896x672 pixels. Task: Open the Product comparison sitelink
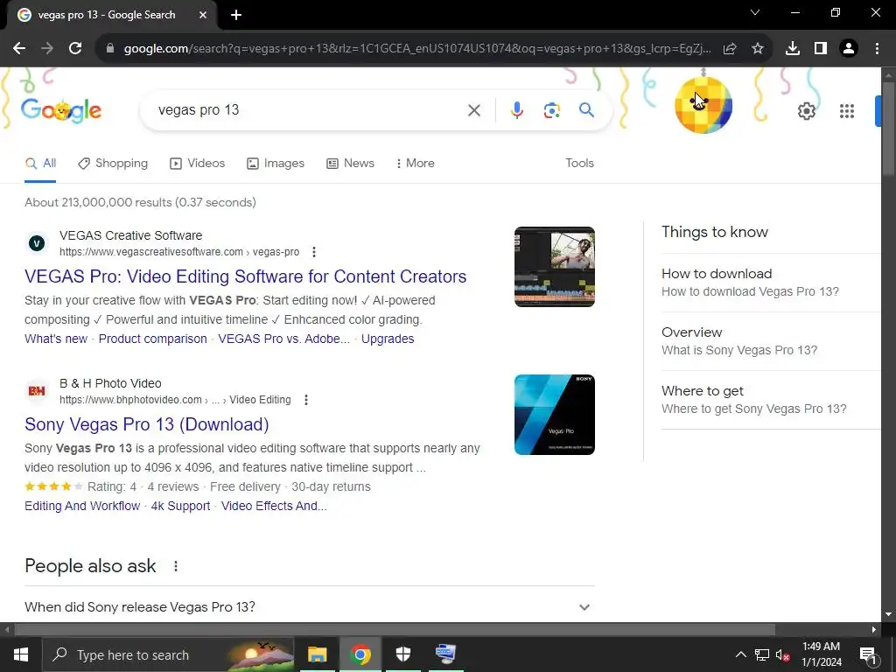(152, 339)
